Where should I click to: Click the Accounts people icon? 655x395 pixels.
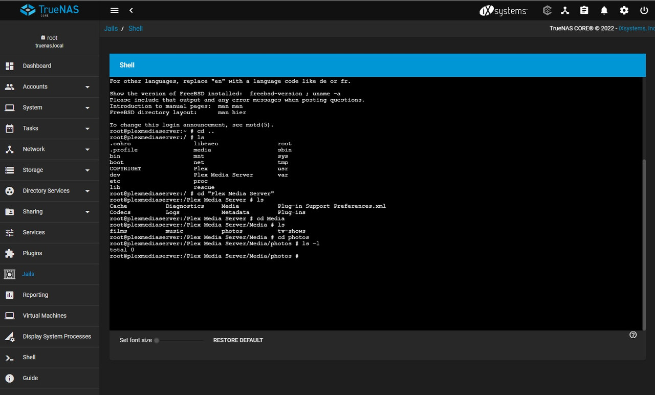click(x=10, y=87)
